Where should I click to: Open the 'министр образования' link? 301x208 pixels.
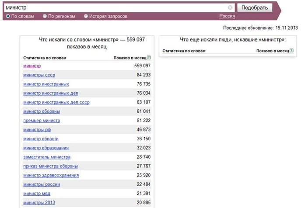[x=46, y=148]
